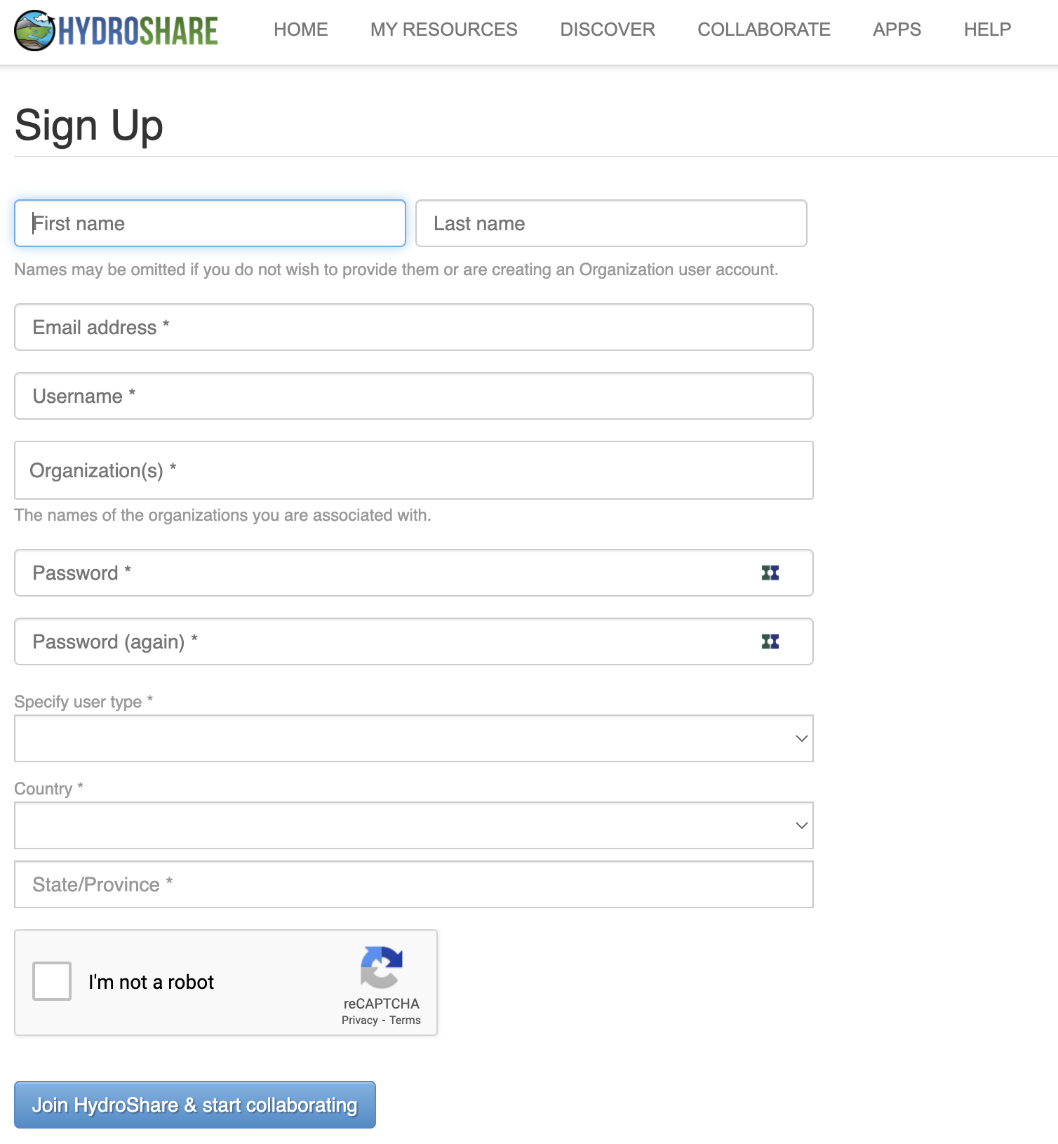Open the DISCOVER menu
Viewport: 1058px width, 1144px height.
(607, 29)
